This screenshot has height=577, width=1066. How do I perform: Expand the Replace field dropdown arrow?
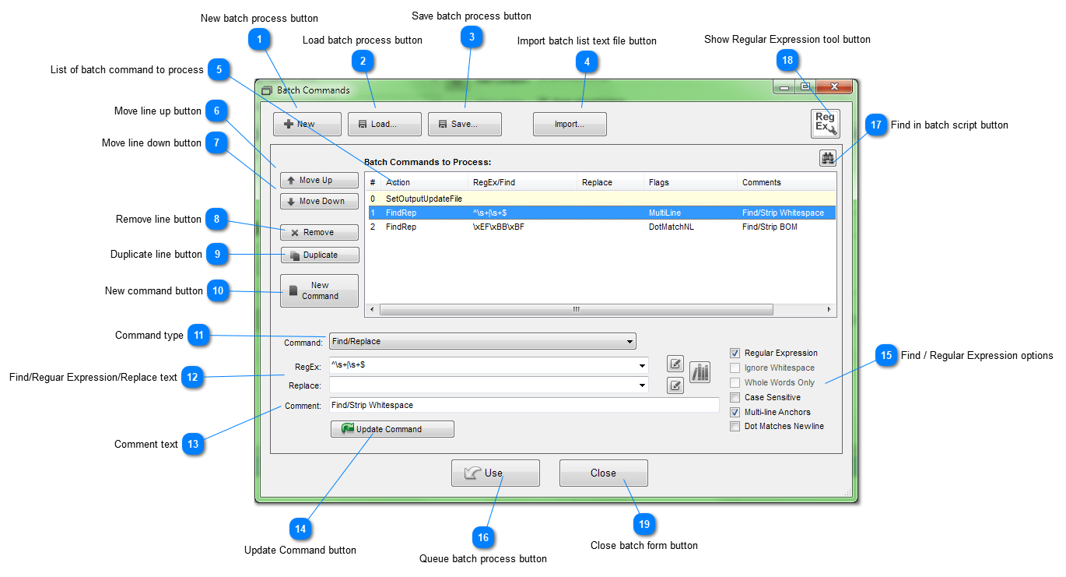pyautogui.click(x=642, y=385)
